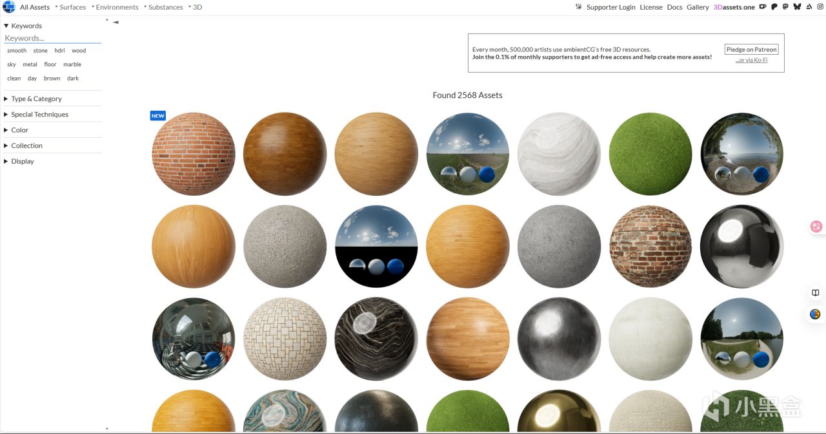Click the sidebar scroll-down arrow

point(107,428)
